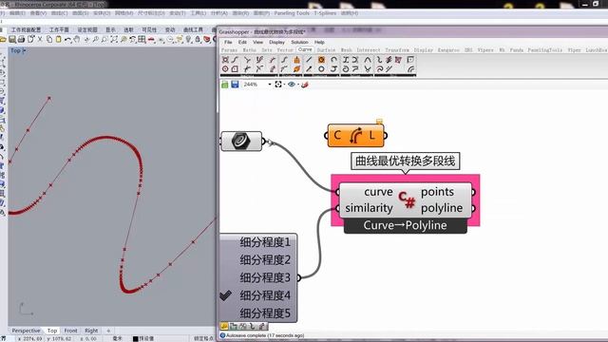Open the Grasshopper Edit menu

coord(242,42)
